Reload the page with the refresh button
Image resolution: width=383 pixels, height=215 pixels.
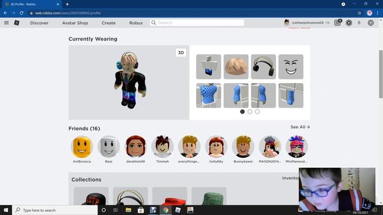[22, 13]
